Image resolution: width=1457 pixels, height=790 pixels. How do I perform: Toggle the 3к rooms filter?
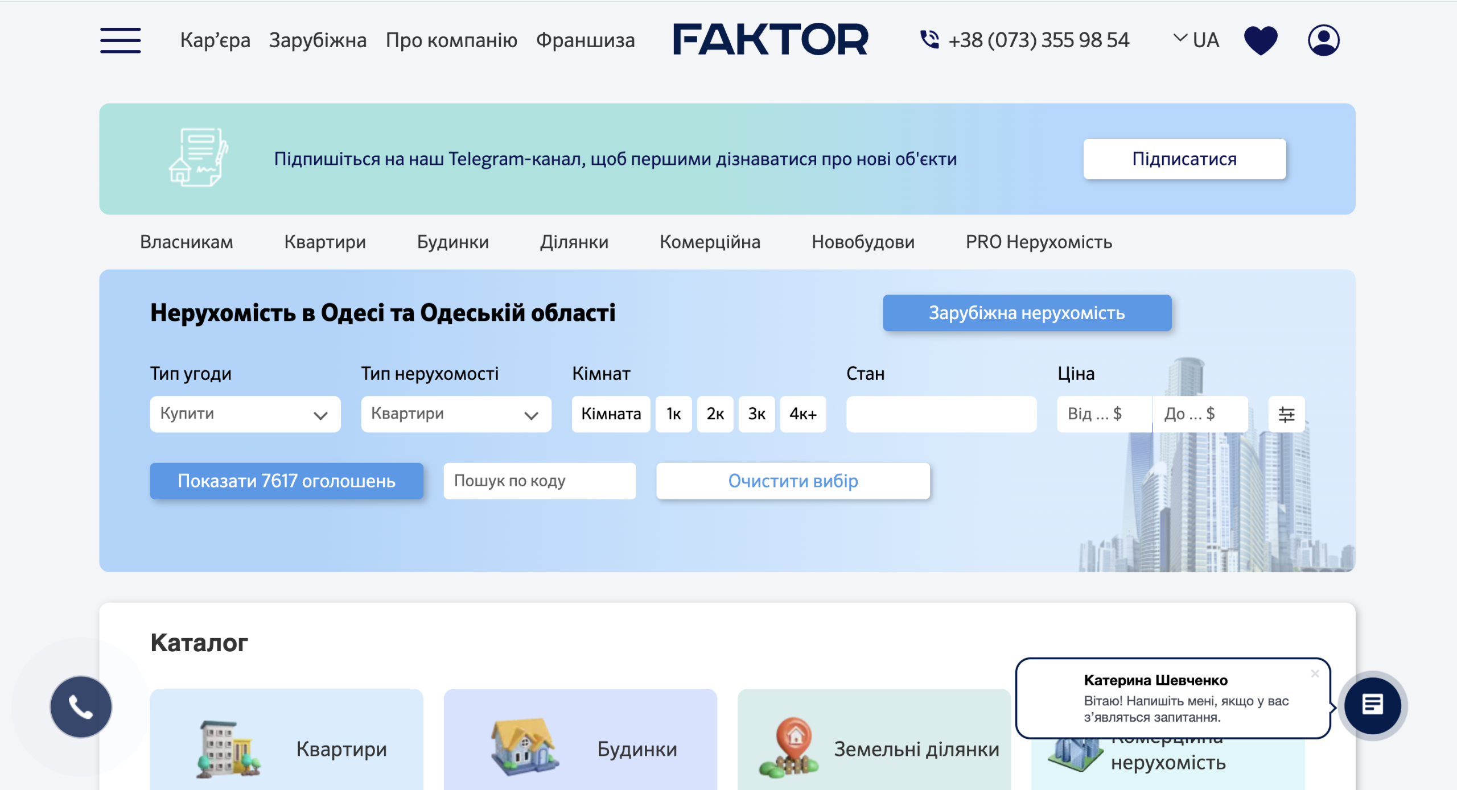coord(756,414)
